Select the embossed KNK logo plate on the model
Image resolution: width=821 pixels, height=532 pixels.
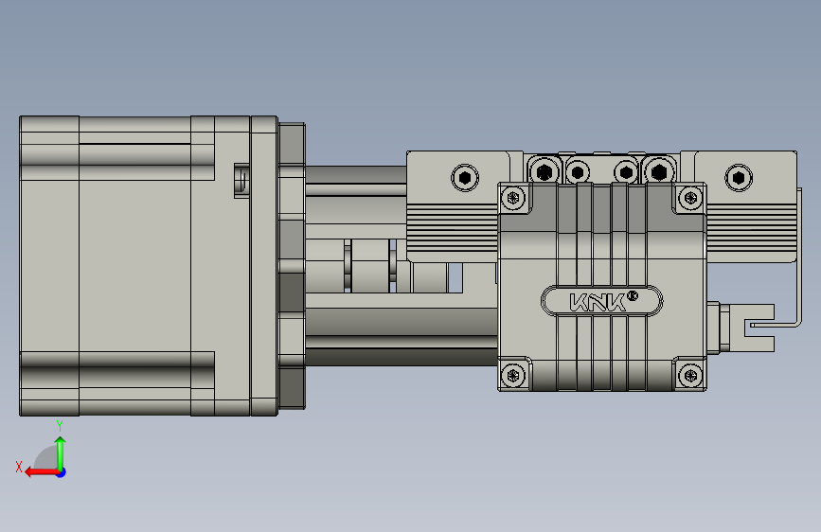pos(601,301)
